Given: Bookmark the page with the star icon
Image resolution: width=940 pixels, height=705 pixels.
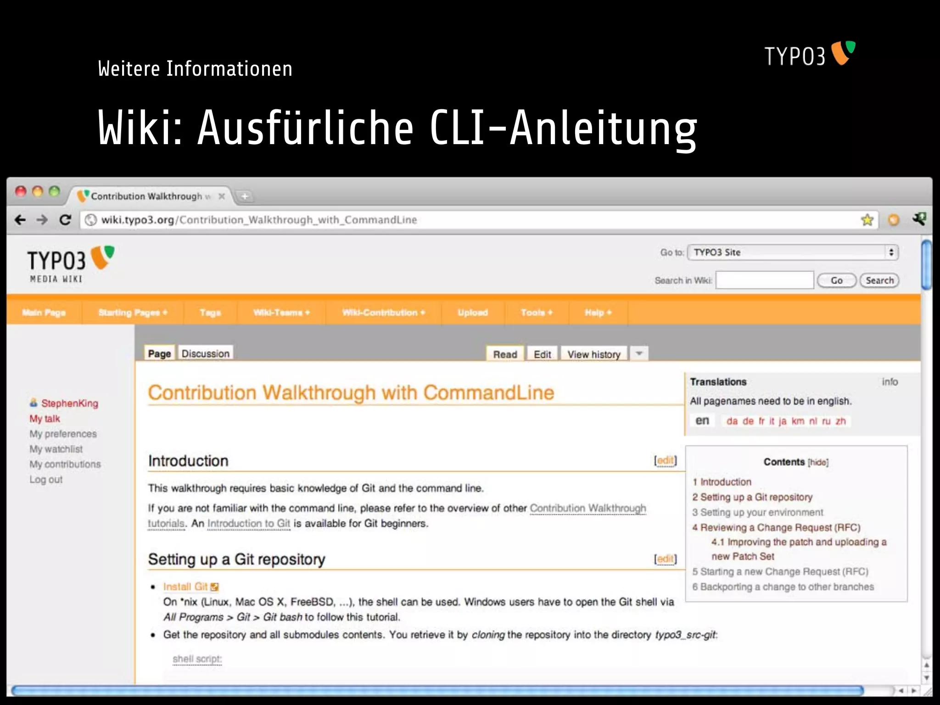Looking at the screenshot, I should click(x=867, y=220).
